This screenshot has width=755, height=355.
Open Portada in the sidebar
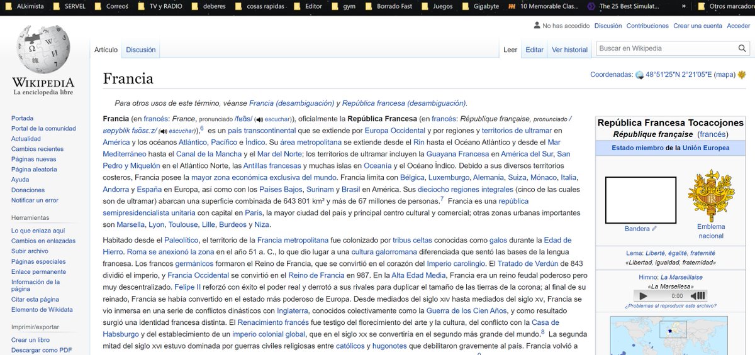coord(23,118)
